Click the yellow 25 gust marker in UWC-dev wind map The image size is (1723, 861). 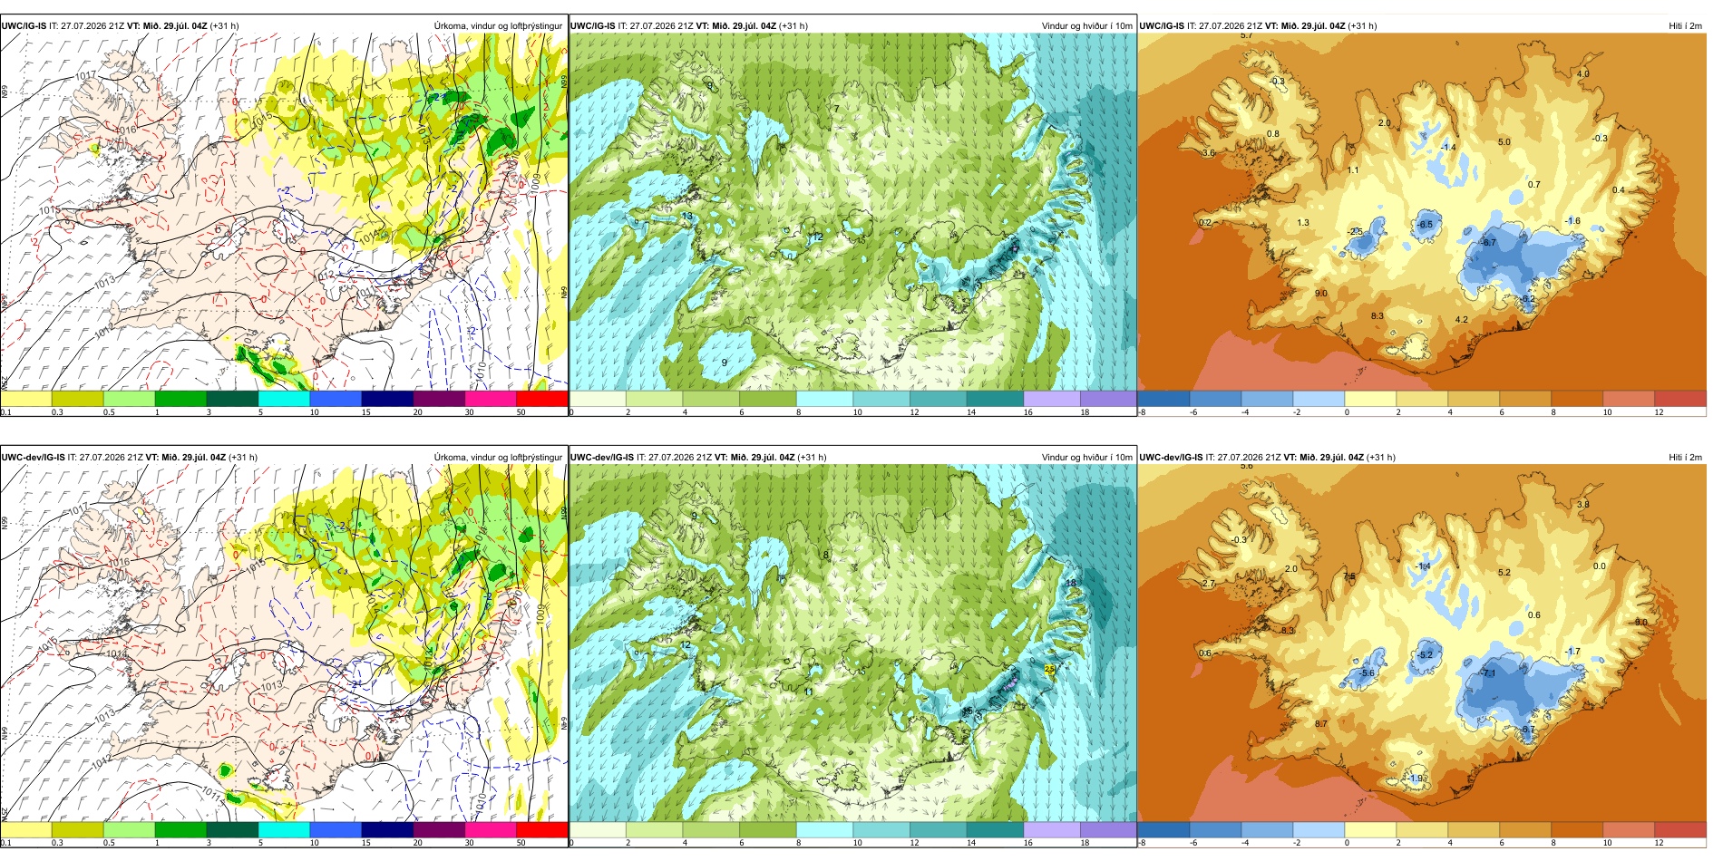1050,668
